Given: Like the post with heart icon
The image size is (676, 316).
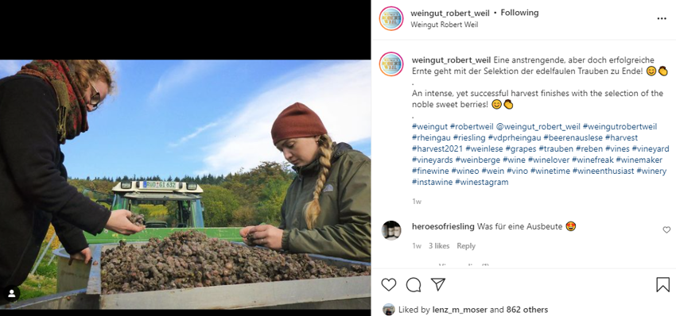Looking at the screenshot, I should 388,284.
